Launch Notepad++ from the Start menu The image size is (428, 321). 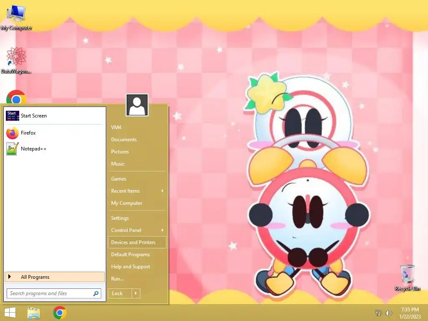click(x=55, y=149)
